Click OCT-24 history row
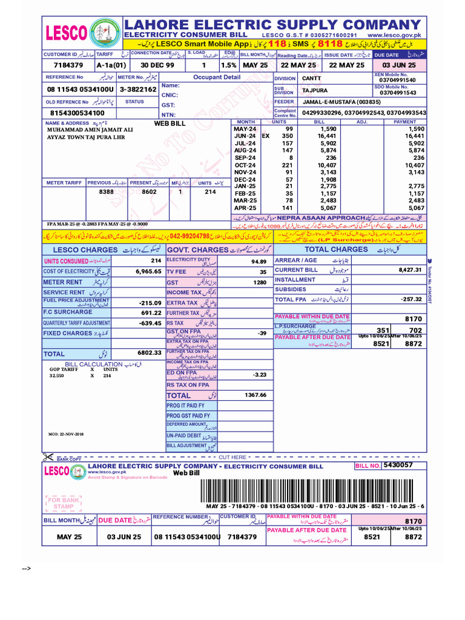465x620 pixels. pos(329,165)
